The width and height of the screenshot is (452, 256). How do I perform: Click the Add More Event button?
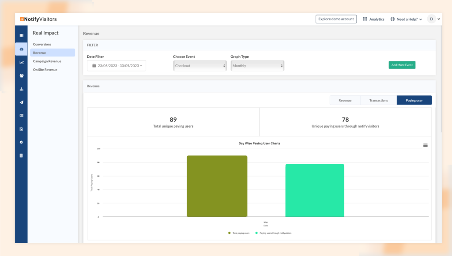point(402,65)
